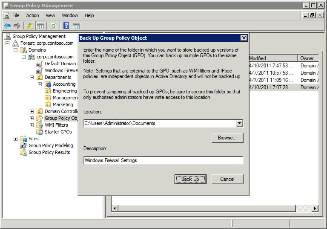Click the Modified column header
The width and height of the screenshot is (327, 229).
click(x=273, y=58)
